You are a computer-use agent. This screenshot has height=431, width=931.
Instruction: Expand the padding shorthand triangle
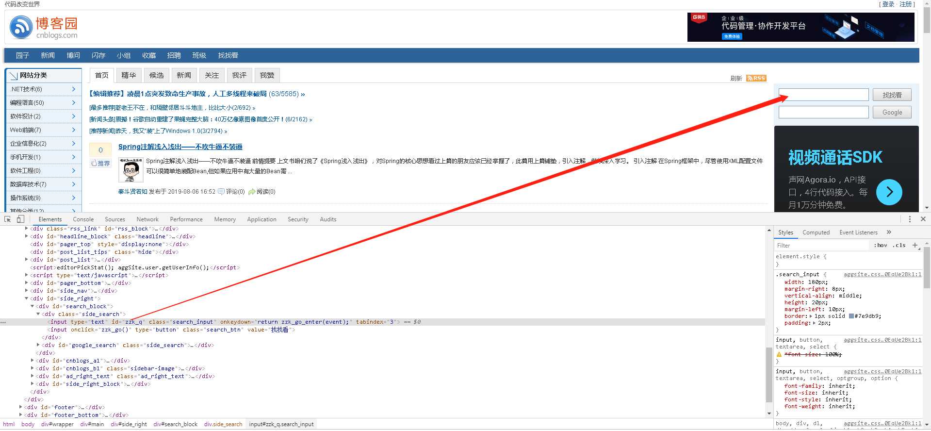click(814, 323)
